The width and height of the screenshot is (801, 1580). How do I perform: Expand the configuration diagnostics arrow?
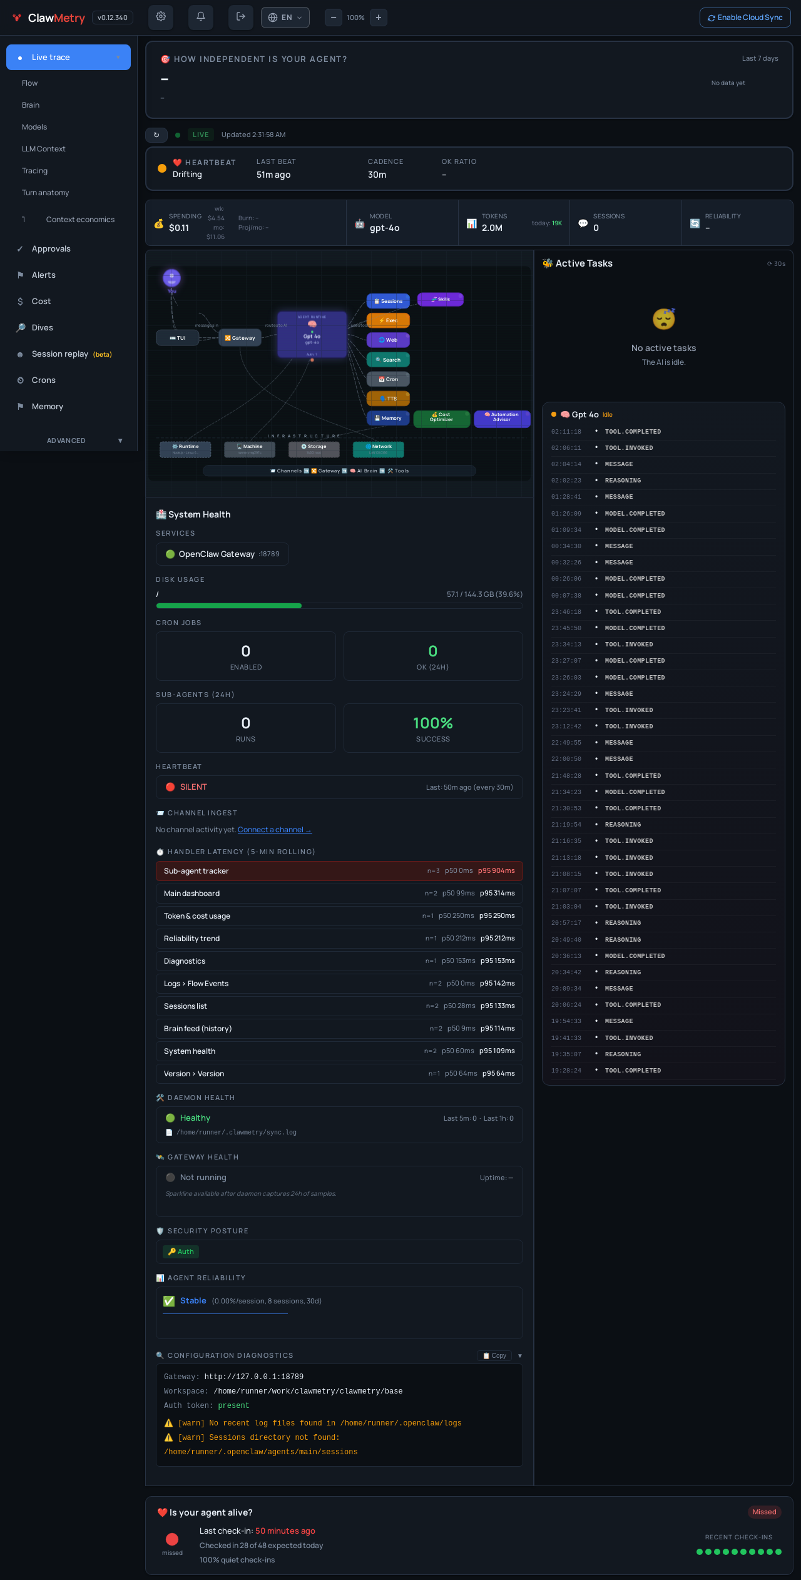(520, 1356)
